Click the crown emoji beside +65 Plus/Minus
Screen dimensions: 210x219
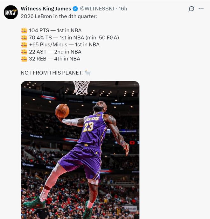24,45
